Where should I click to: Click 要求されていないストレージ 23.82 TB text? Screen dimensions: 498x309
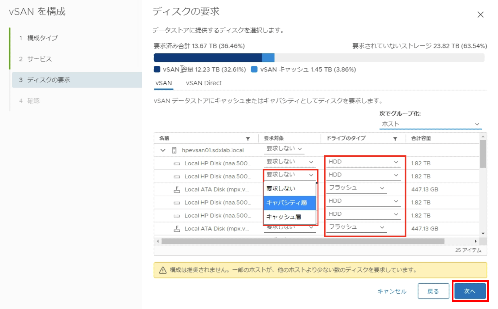pos(420,46)
